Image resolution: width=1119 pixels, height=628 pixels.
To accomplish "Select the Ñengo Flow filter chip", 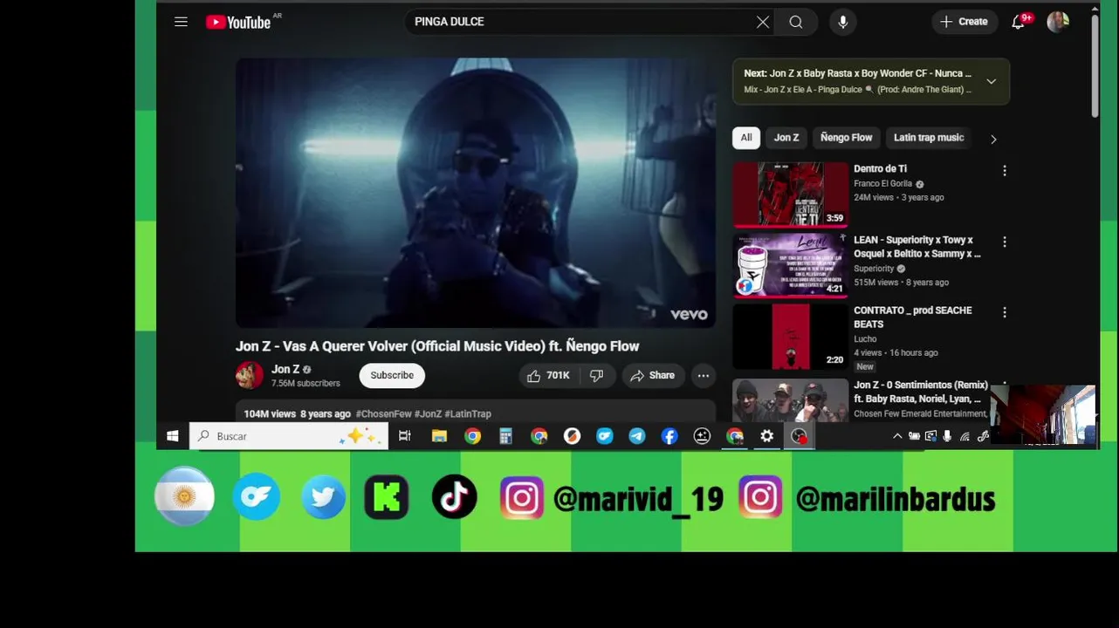I will (x=847, y=138).
